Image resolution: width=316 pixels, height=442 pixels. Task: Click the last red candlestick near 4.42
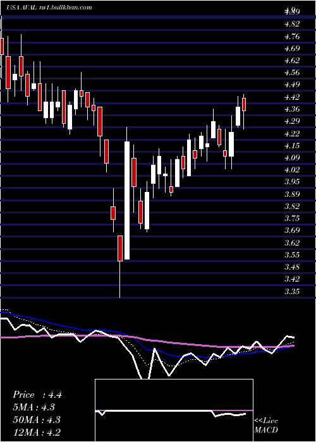tap(244, 104)
